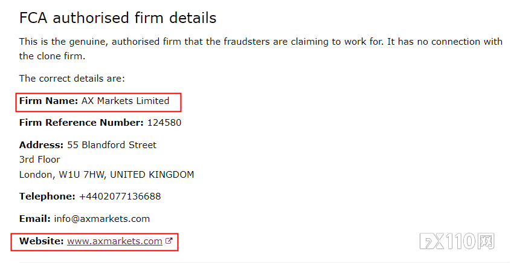Click the external link icon beside website
511x263 pixels.
coord(169,241)
